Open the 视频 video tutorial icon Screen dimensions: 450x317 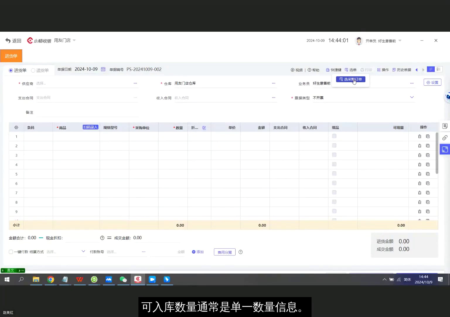(x=297, y=70)
